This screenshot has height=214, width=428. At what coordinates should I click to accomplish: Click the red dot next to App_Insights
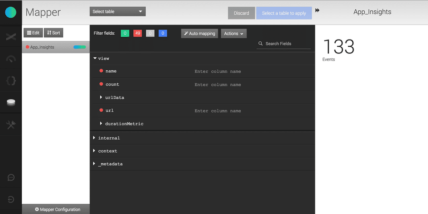click(x=27, y=47)
